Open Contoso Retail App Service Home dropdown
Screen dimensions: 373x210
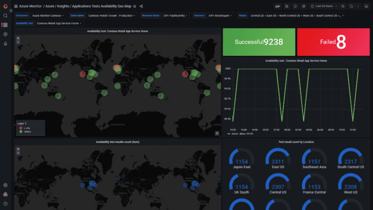tap(59, 23)
